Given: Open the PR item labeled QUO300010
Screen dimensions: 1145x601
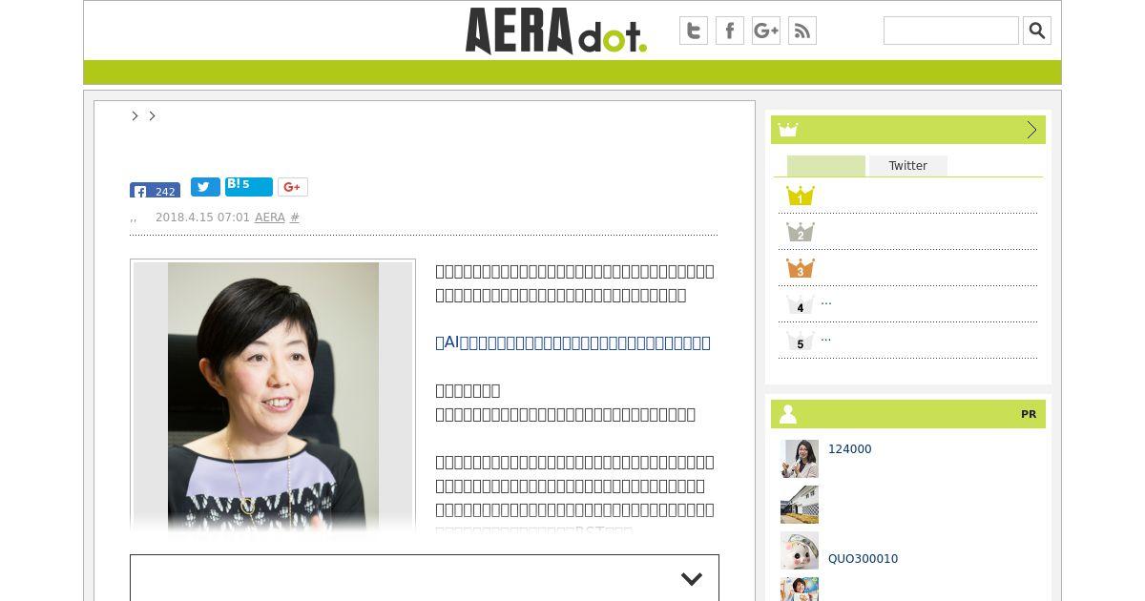Looking at the screenshot, I should [863, 559].
